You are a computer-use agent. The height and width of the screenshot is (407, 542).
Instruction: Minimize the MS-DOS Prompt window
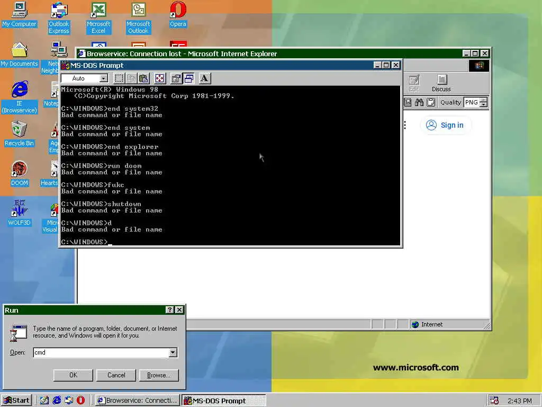pos(377,65)
